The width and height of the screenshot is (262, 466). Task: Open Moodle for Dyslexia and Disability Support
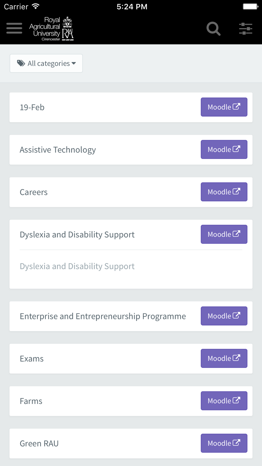pyautogui.click(x=224, y=234)
